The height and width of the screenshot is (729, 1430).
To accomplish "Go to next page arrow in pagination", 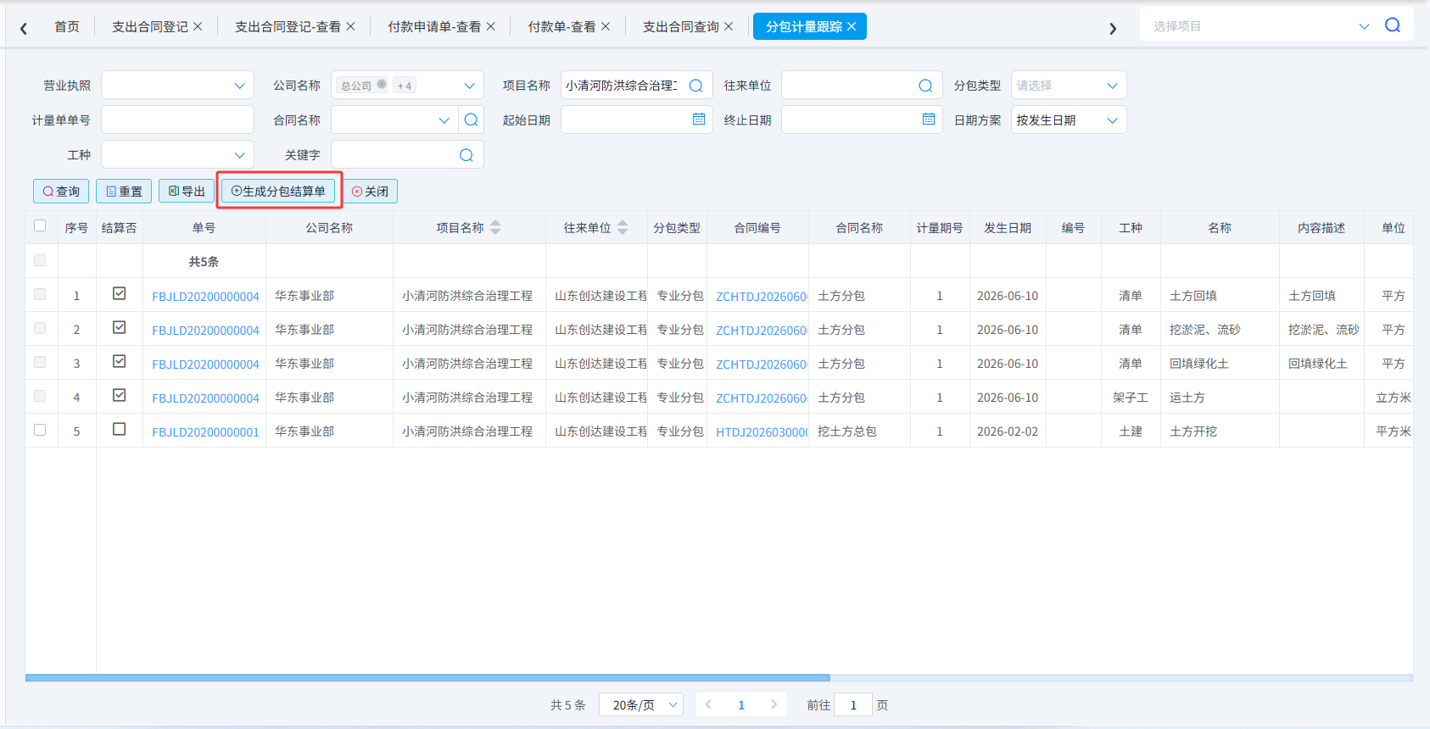I will point(774,704).
